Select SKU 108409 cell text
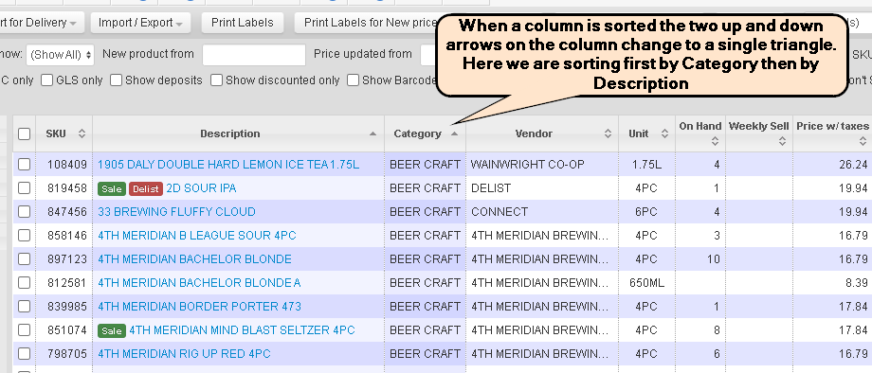This screenshot has height=373, width=872. [x=67, y=165]
